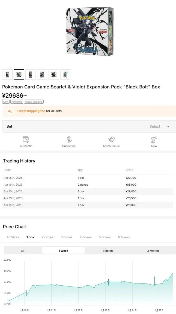Click the Guarantee hand-coin icon
Image resolution: width=176 pixels, height=314 pixels.
(x=69, y=139)
